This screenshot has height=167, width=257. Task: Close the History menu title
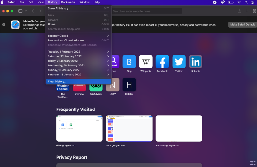pos(52,2)
